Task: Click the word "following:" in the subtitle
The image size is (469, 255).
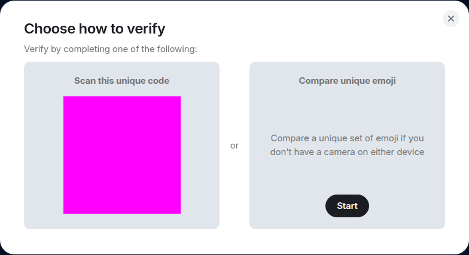Action: pos(178,49)
